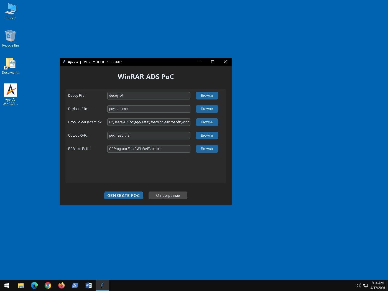Image resolution: width=388 pixels, height=291 pixels.
Task: Open the Windows Start menu
Action: 7,285
